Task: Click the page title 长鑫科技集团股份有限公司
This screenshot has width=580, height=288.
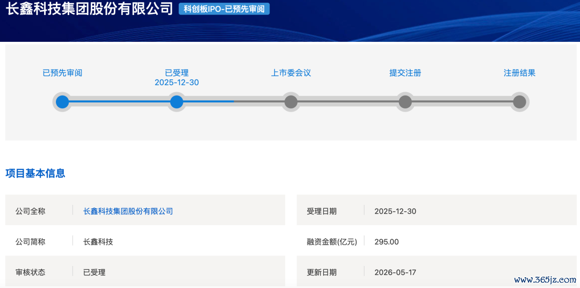Action: (89, 9)
